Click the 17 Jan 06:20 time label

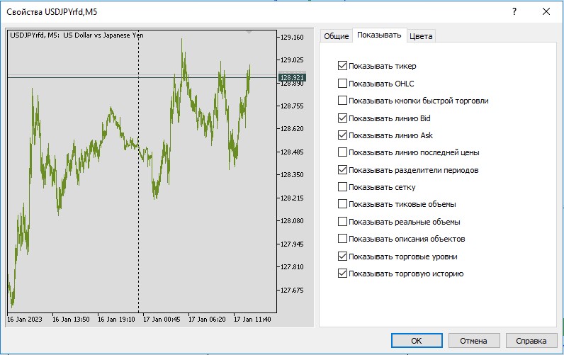pos(207,319)
